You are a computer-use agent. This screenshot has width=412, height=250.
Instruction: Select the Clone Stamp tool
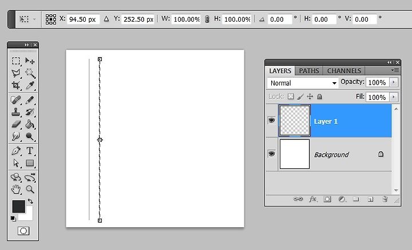16,112
